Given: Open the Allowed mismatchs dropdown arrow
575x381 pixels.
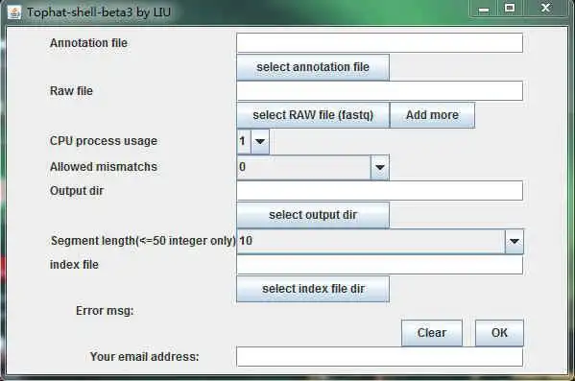Looking at the screenshot, I should pyautogui.click(x=379, y=168).
